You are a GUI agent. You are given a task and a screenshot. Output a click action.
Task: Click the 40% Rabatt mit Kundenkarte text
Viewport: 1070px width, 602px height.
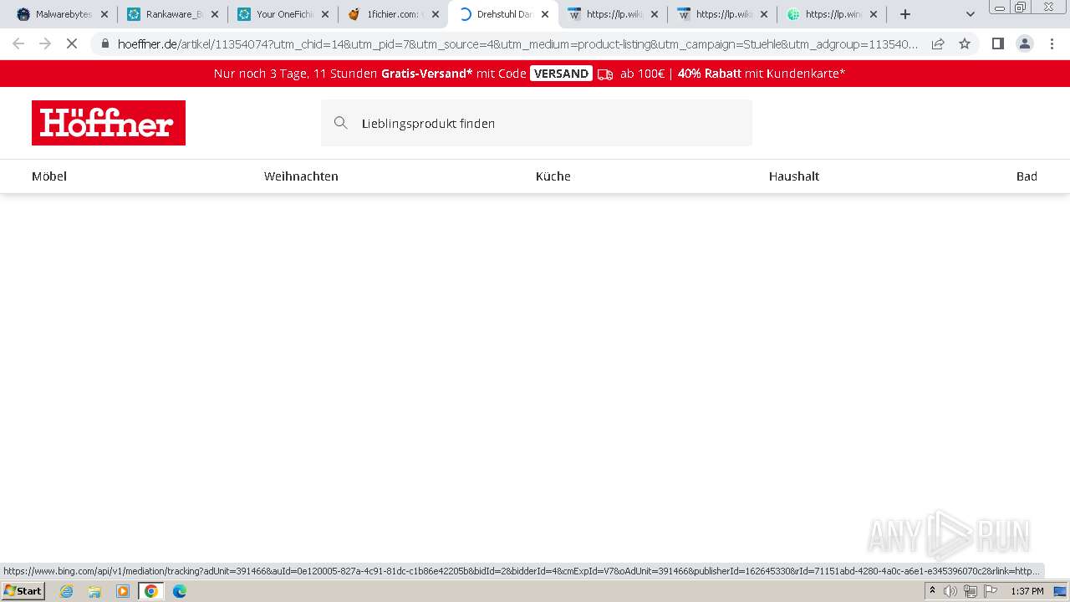pyautogui.click(x=762, y=74)
